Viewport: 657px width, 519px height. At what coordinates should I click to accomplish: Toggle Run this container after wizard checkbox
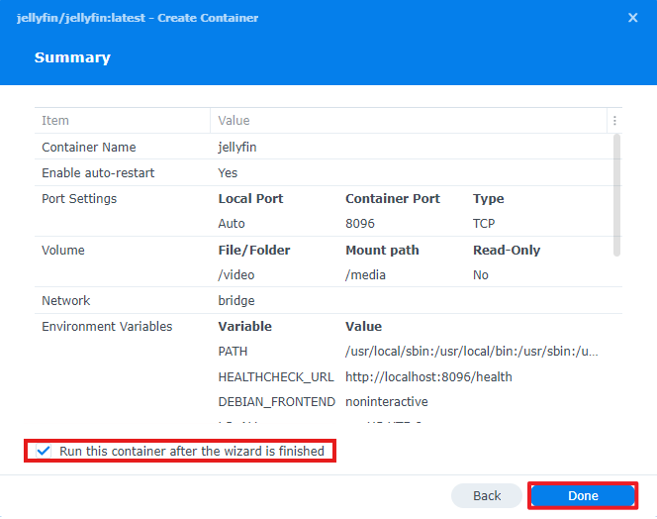click(44, 451)
